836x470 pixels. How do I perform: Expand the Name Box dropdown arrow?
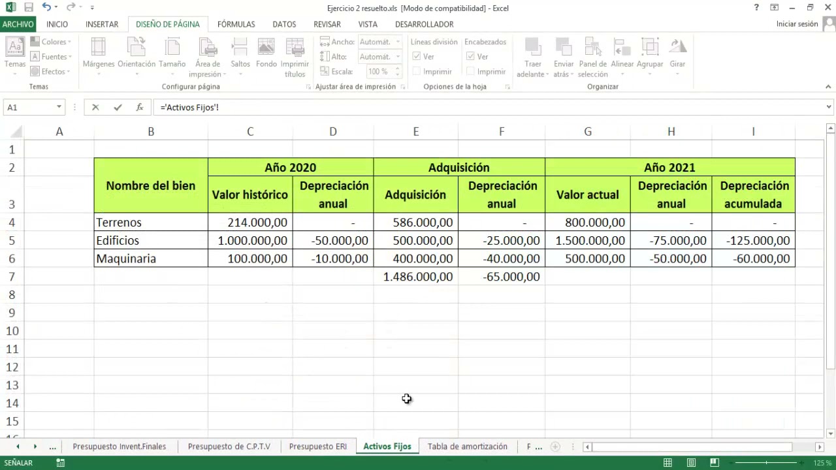(59, 107)
